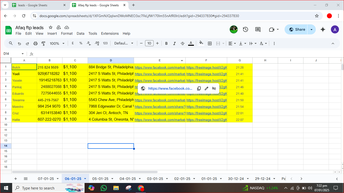Open the vertical align dropdown
This screenshot has height=193, width=344.
pos(242,43)
